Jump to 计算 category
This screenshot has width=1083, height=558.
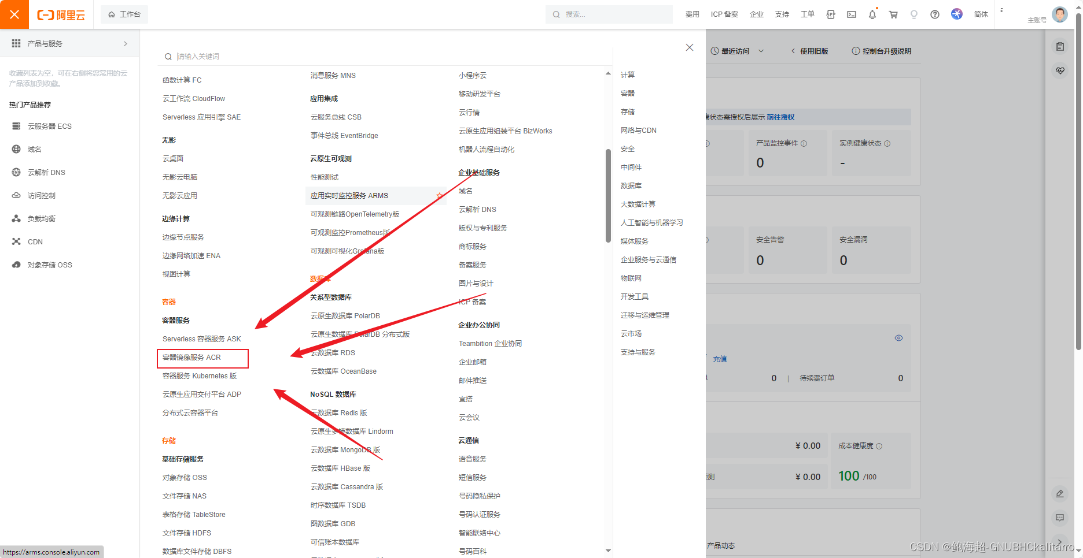(x=628, y=75)
